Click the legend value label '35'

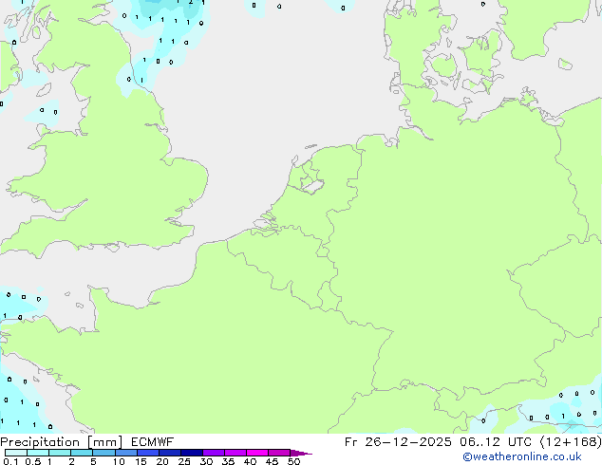coord(228,461)
